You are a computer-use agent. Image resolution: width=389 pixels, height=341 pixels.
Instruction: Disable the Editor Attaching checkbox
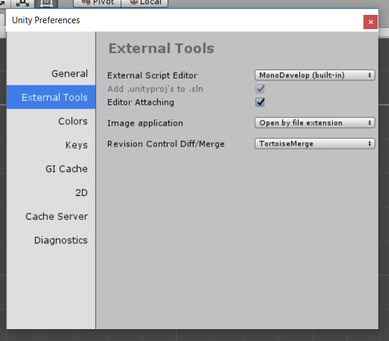pos(260,102)
